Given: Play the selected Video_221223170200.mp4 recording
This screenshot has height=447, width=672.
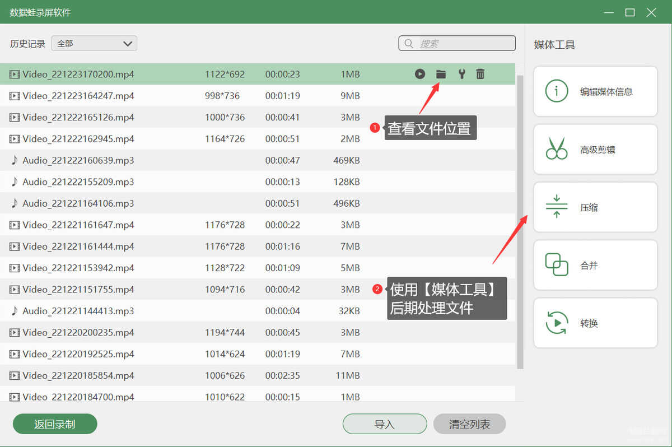Looking at the screenshot, I should pyautogui.click(x=420, y=74).
